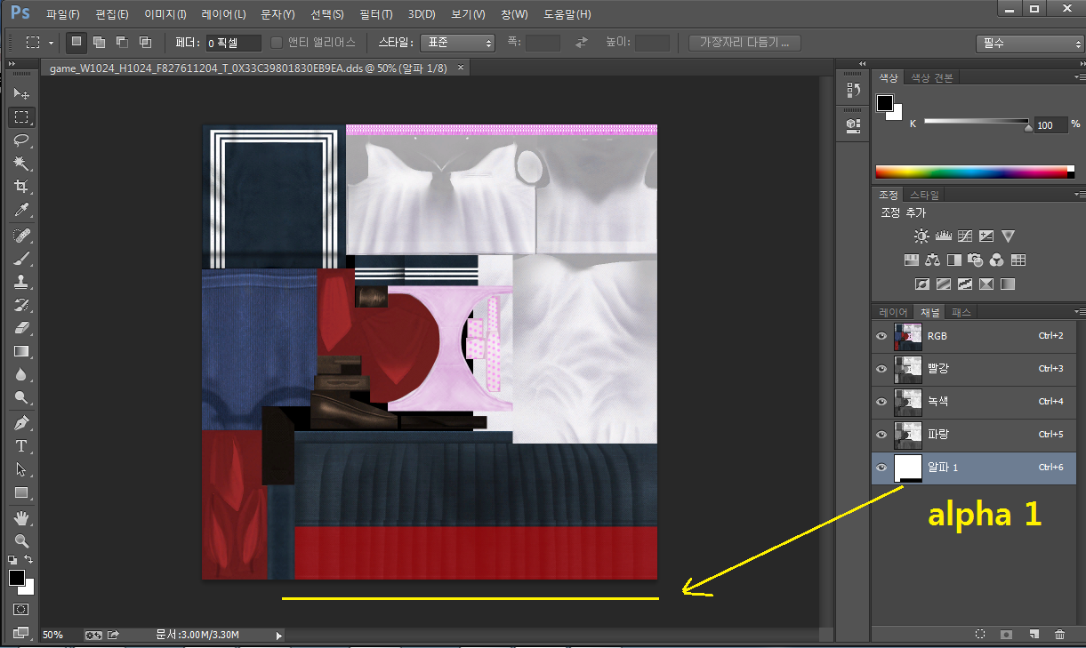
Task: Choose Subtract from Selection mode
Action: pyautogui.click(x=122, y=42)
